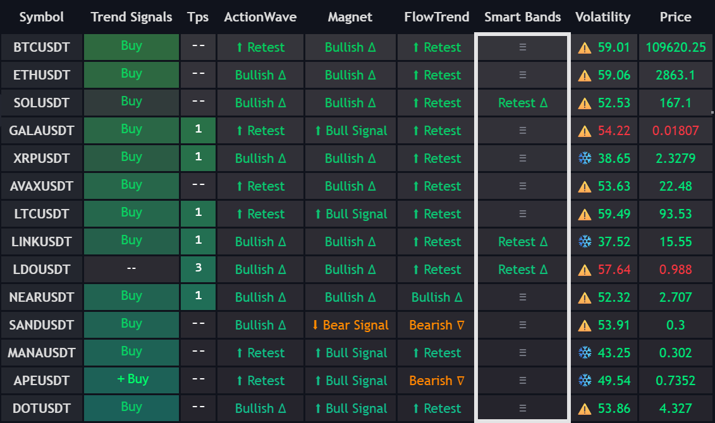
Task: Click the LDOUSDT Tps cell showing 3
Action: pos(198,270)
